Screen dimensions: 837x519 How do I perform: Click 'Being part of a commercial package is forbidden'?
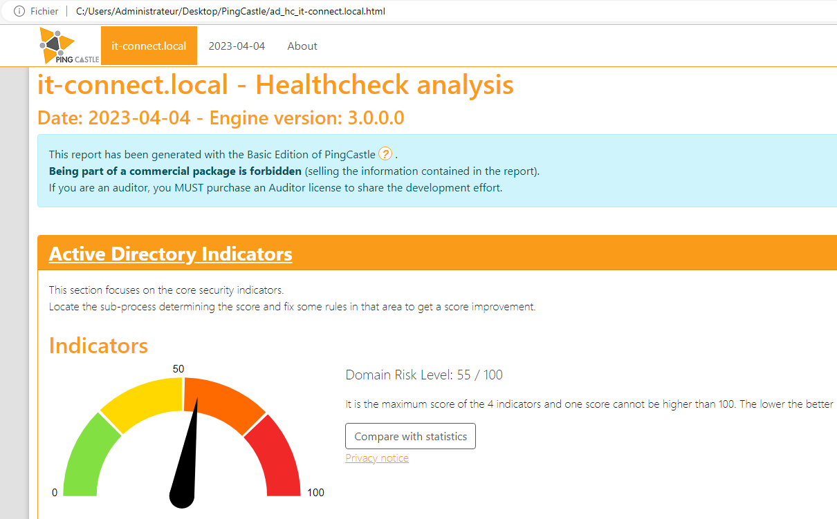pos(175,171)
